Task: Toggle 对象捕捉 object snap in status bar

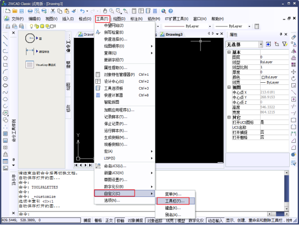Action: click(x=135, y=221)
